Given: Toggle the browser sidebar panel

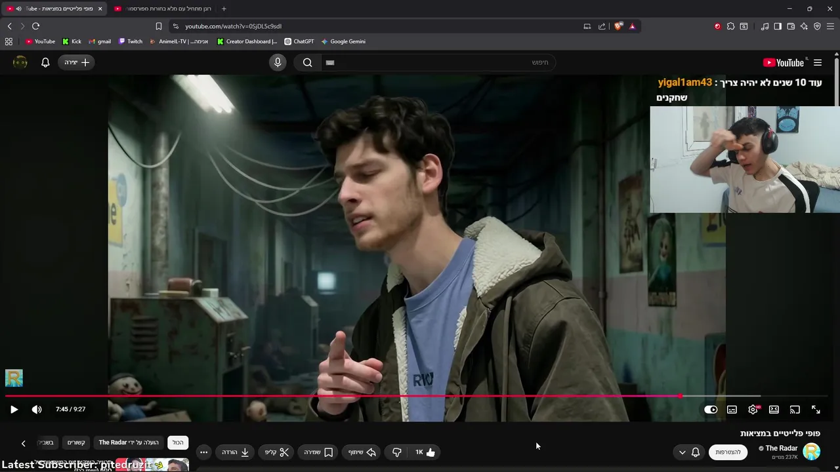Looking at the screenshot, I should (778, 26).
